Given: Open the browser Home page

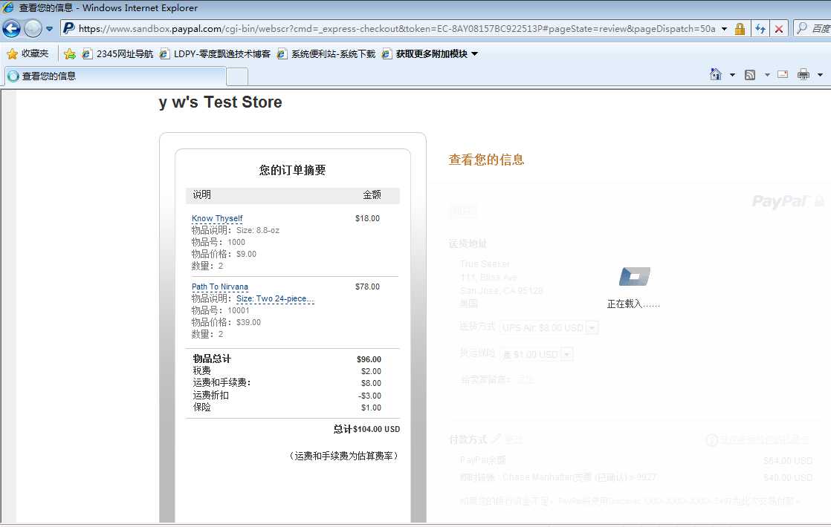Looking at the screenshot, I should 716,74.
